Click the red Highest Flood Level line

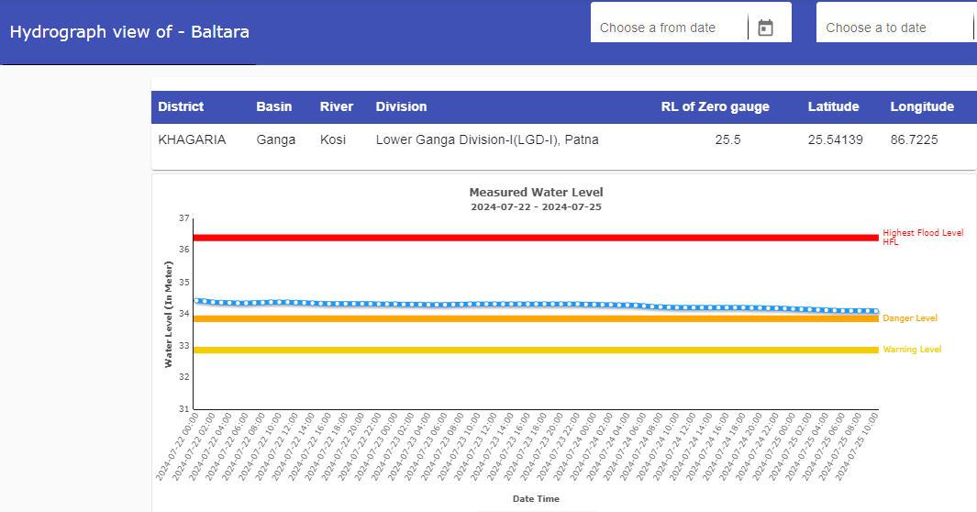click(x=536, y=238)
